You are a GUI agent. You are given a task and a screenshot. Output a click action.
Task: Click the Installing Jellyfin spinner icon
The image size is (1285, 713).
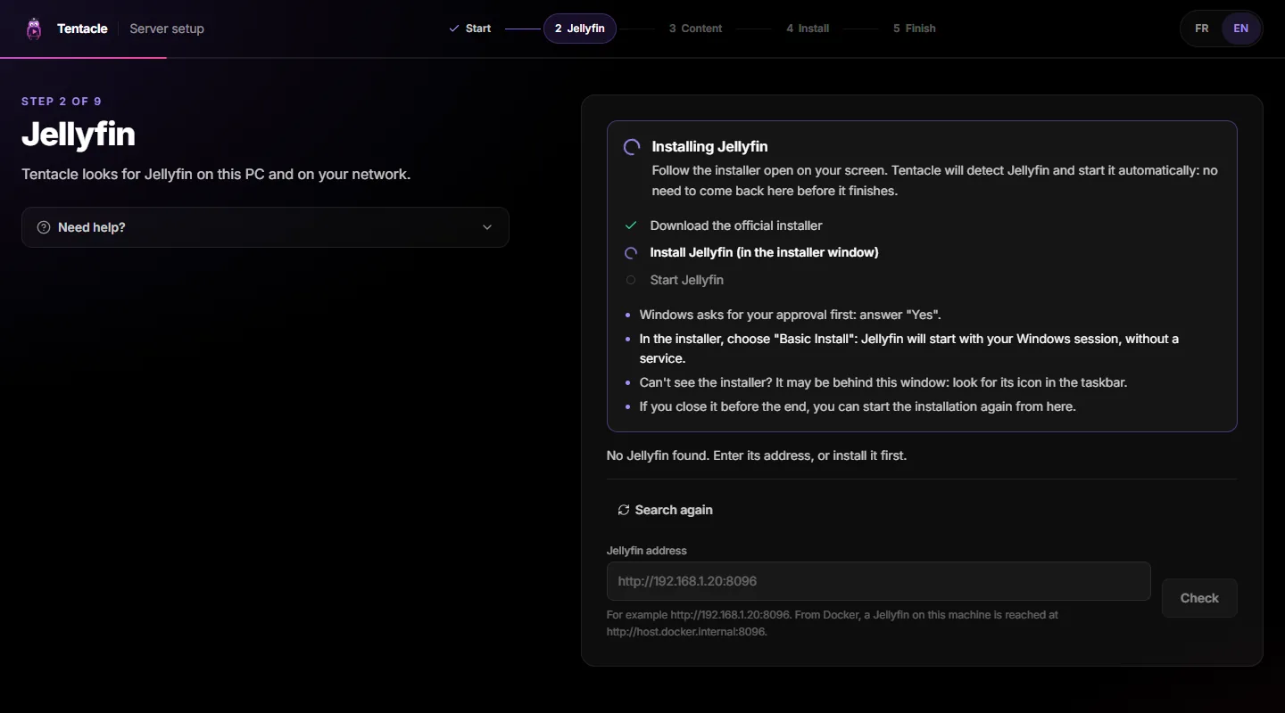pyautogui.click(x=632, y=147)
